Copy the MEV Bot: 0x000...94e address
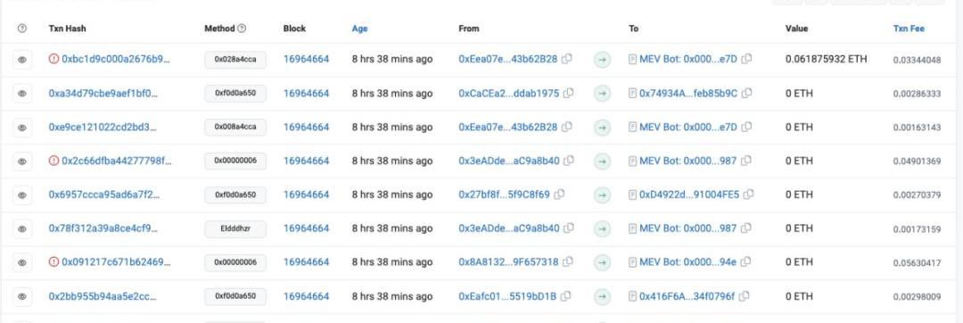 tap(745, 262)
